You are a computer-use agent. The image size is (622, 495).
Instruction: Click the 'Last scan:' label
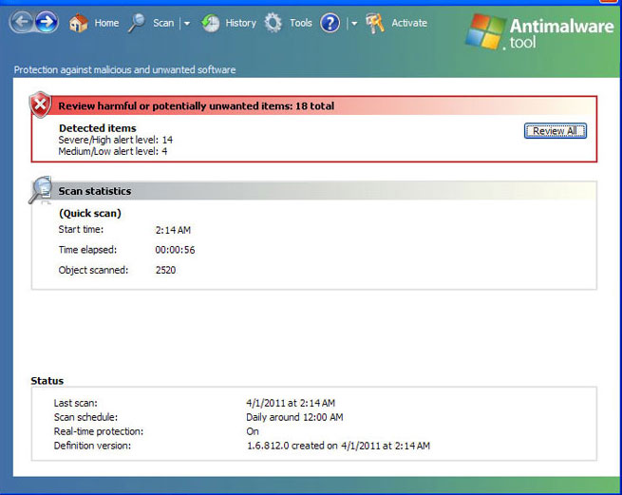(76, 403)
